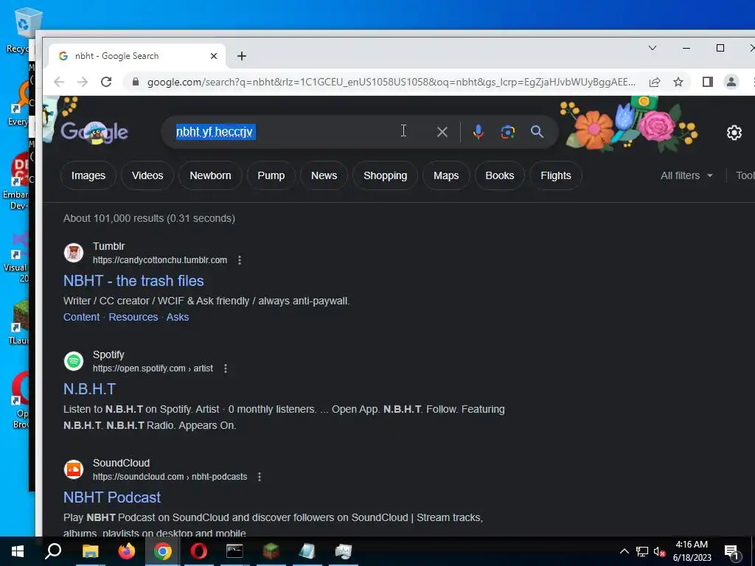Click the Tumblr result favicon
The width and height of the screenshot is (755, 566).
(x=74, y=253)
